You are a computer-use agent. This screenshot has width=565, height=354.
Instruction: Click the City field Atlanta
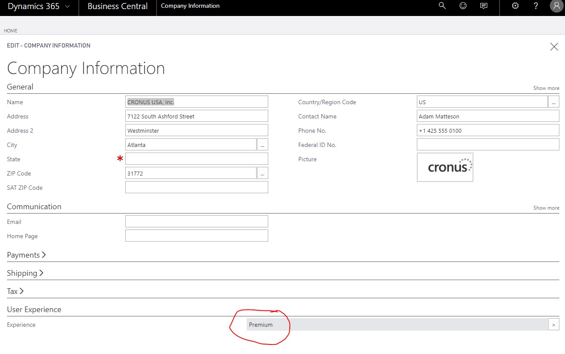click(191, 145)
